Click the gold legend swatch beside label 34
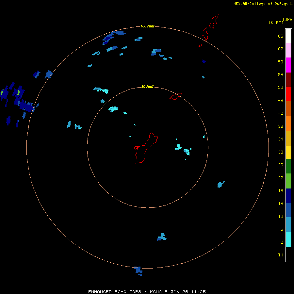This screenshot has height=294, width=294. click(288, 138)
